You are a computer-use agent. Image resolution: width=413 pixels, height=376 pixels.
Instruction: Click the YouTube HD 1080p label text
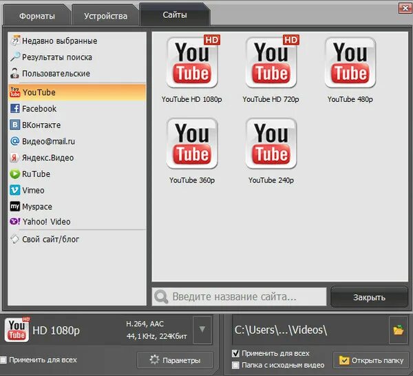tap(192, 99)
